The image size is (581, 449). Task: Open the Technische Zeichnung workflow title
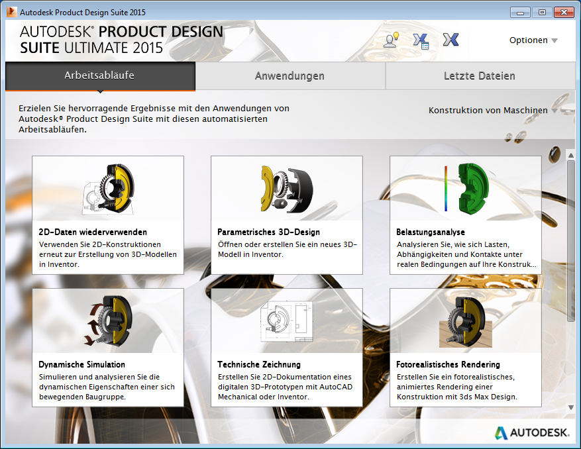[258, 364]
